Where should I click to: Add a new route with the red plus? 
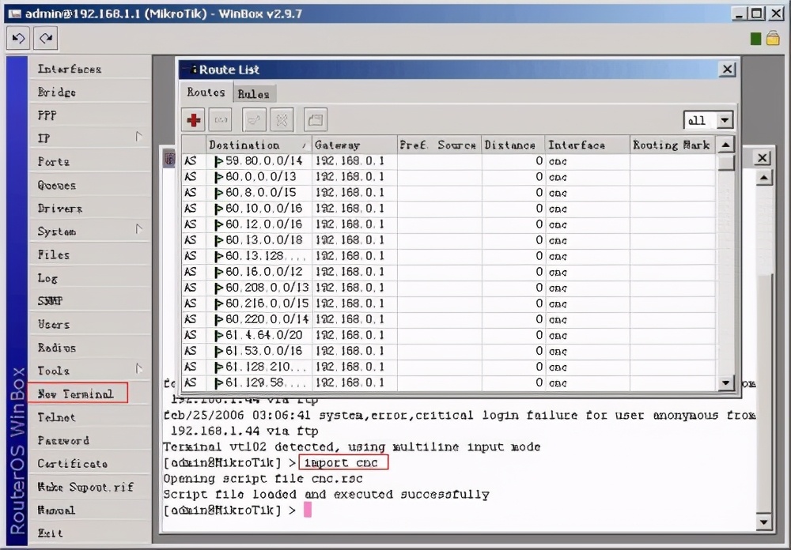coord(193,120)
